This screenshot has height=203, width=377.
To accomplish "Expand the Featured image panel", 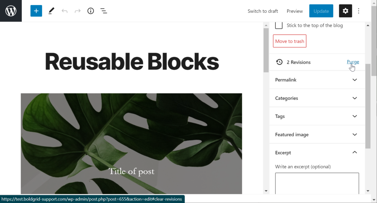I will tap(317, 135).
